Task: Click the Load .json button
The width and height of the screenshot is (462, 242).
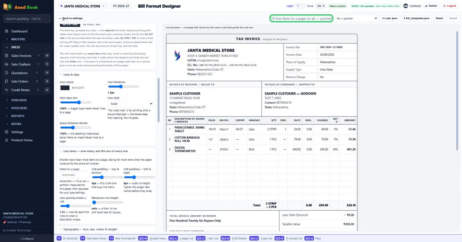Action: (390, 18)
